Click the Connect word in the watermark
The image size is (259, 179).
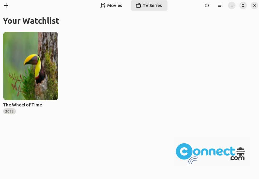coord(205,151)
